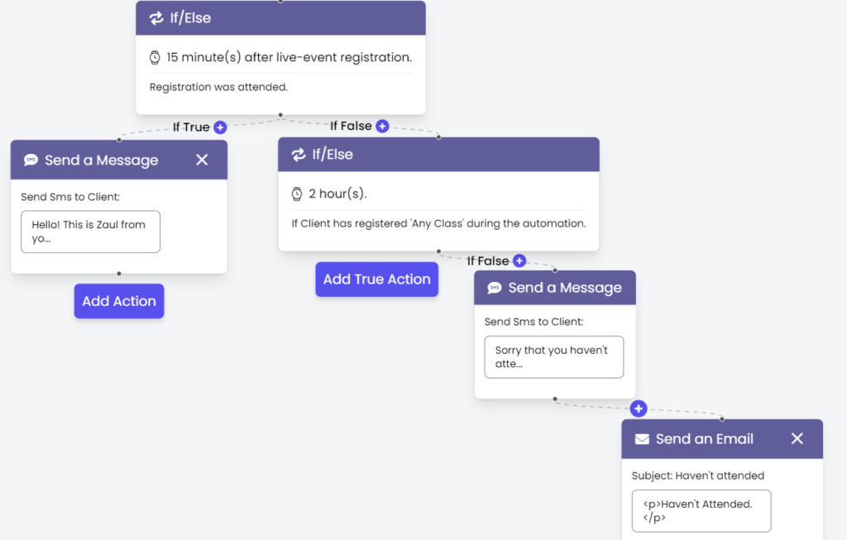847x540 pixels.
Task: Close the Send an Email card
Action: [797, 438]
